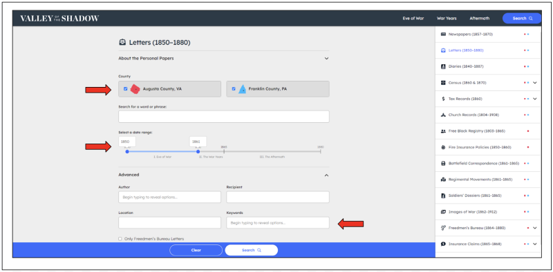Click the Location input field
The image size is (553, 272).
(169, 223)
